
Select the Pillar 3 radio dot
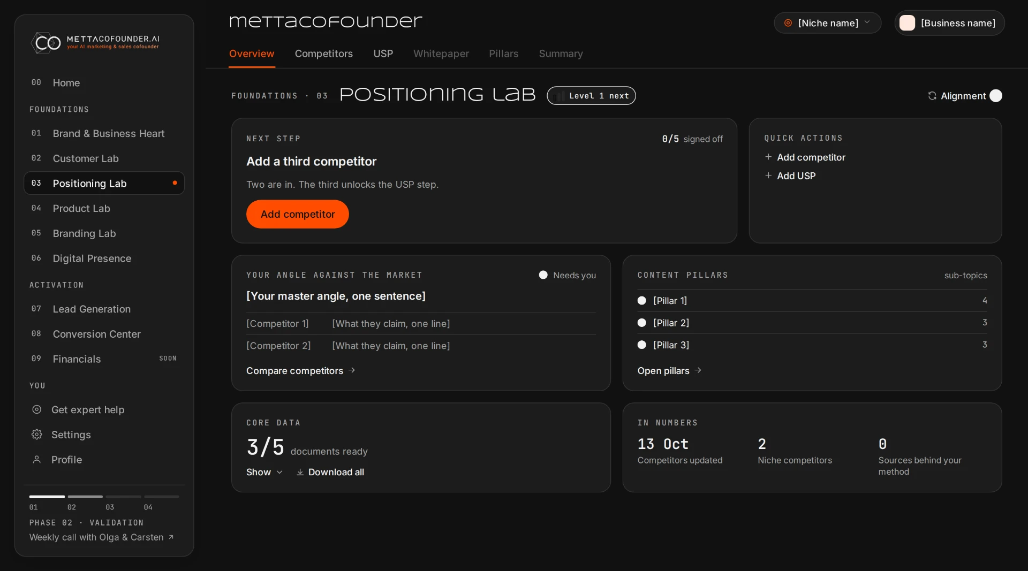[642, 345]
